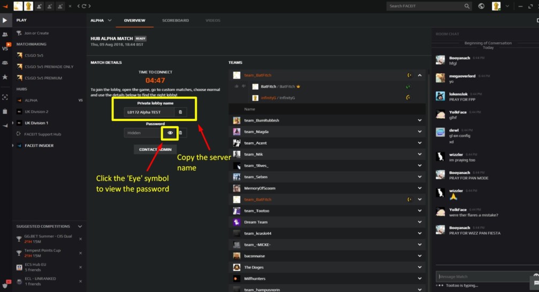Click the Search FACEIT input field
539x292 pixels.
tap(425, 6)
